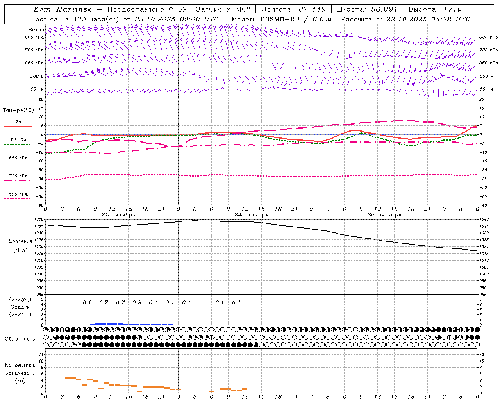The height and width of the screenshot is (400, 500).
Task: Select the Долгота: 87.449 value
Action: coord(293,9)
